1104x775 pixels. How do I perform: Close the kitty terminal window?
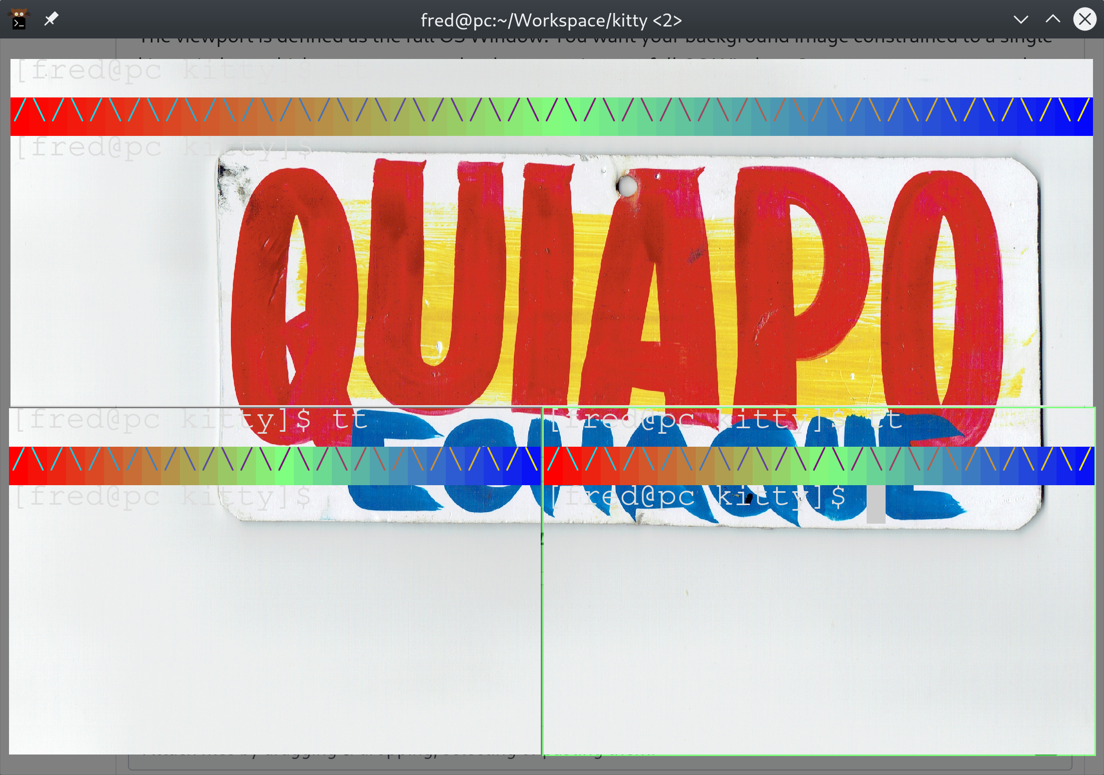[x=1085, y=19]
